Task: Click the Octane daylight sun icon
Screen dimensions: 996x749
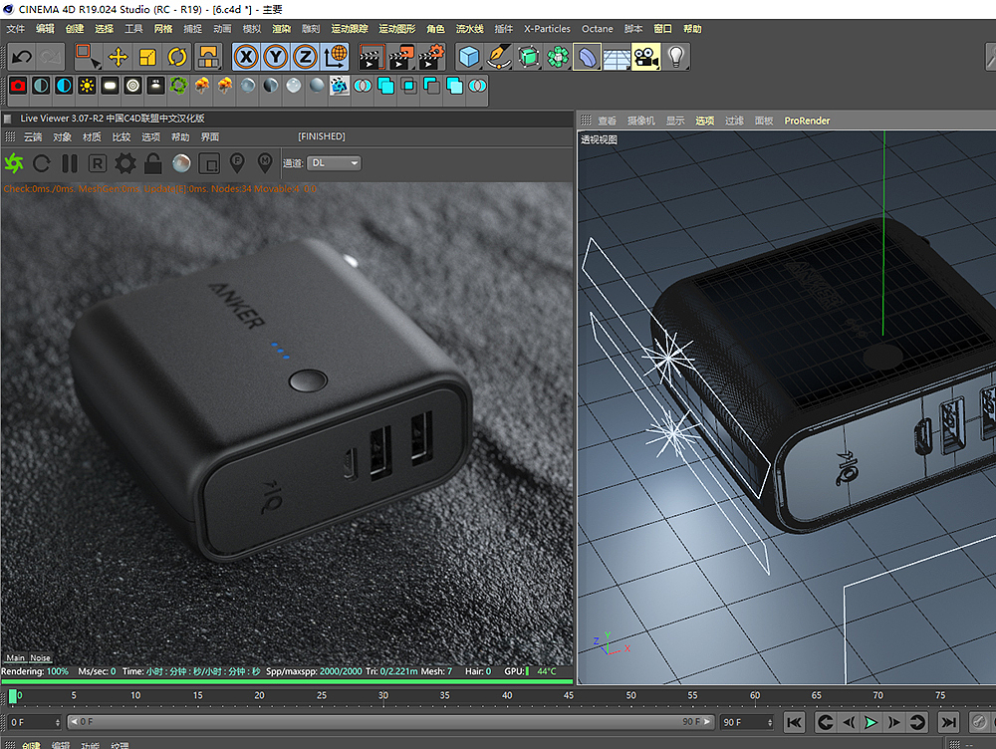Action: [x=87, y=86]
